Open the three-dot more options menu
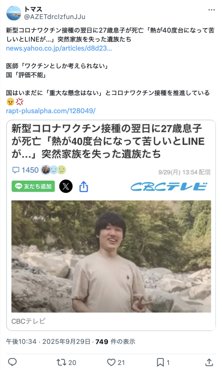This screenshot has height=370, width=222. 212,10
